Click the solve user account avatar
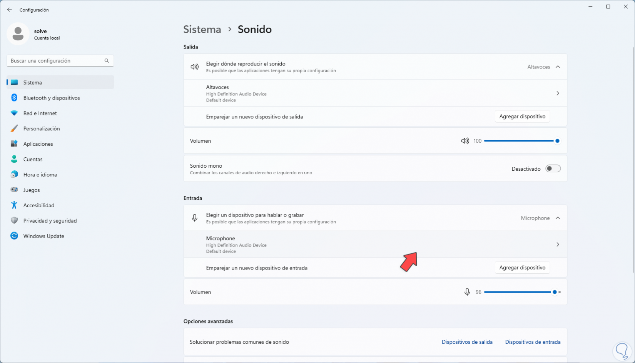Screen dimensions: 635x363 [x=18, y=34]
